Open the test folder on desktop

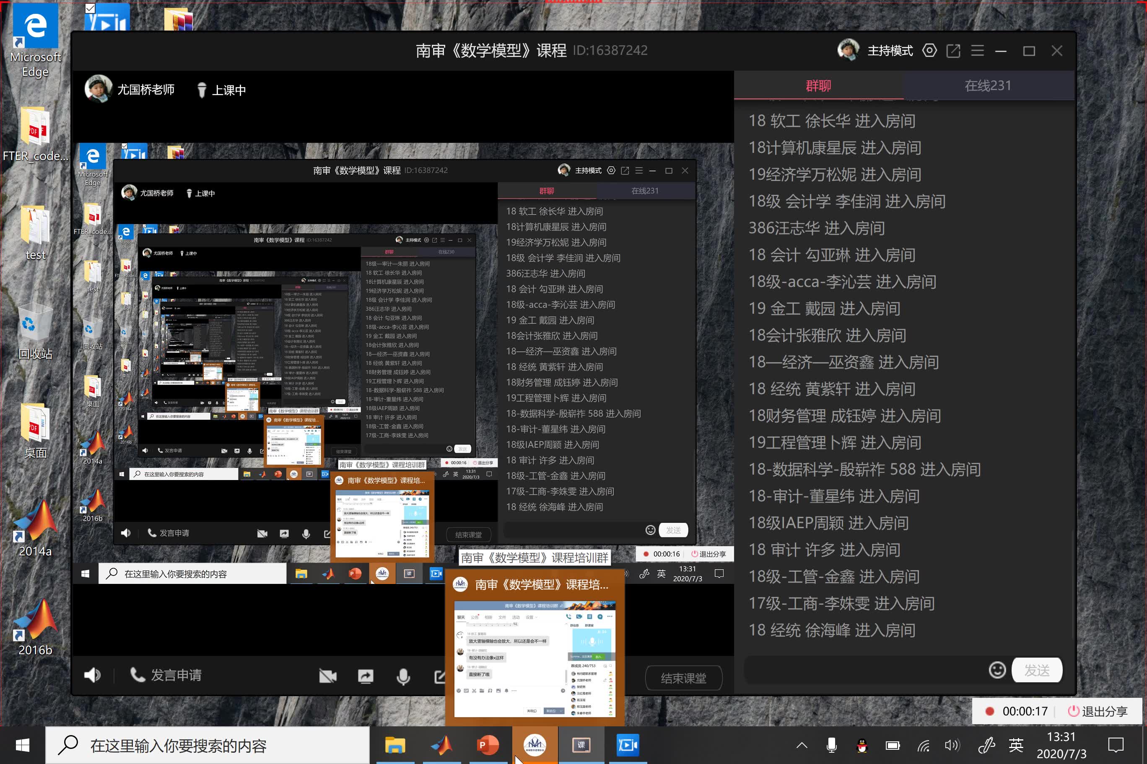35,233
